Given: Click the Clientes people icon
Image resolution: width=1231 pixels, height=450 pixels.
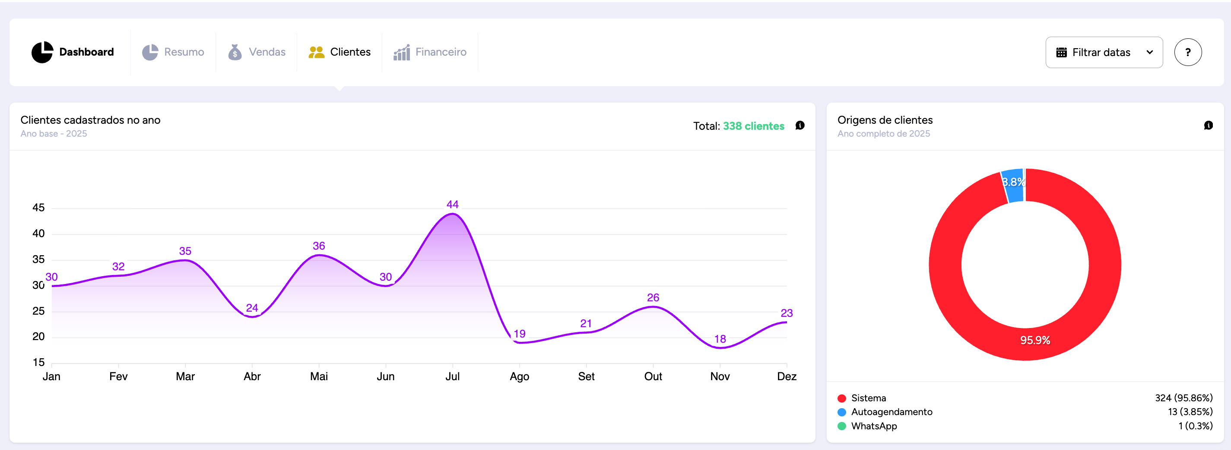Looking at the screenshot, I should [x=316, y=52].
